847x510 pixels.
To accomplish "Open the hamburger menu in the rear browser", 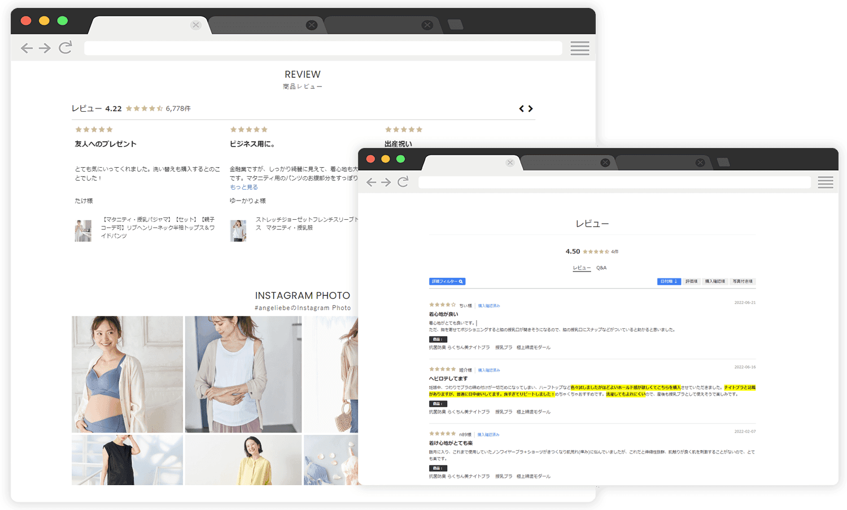I will tap(579, 48).
